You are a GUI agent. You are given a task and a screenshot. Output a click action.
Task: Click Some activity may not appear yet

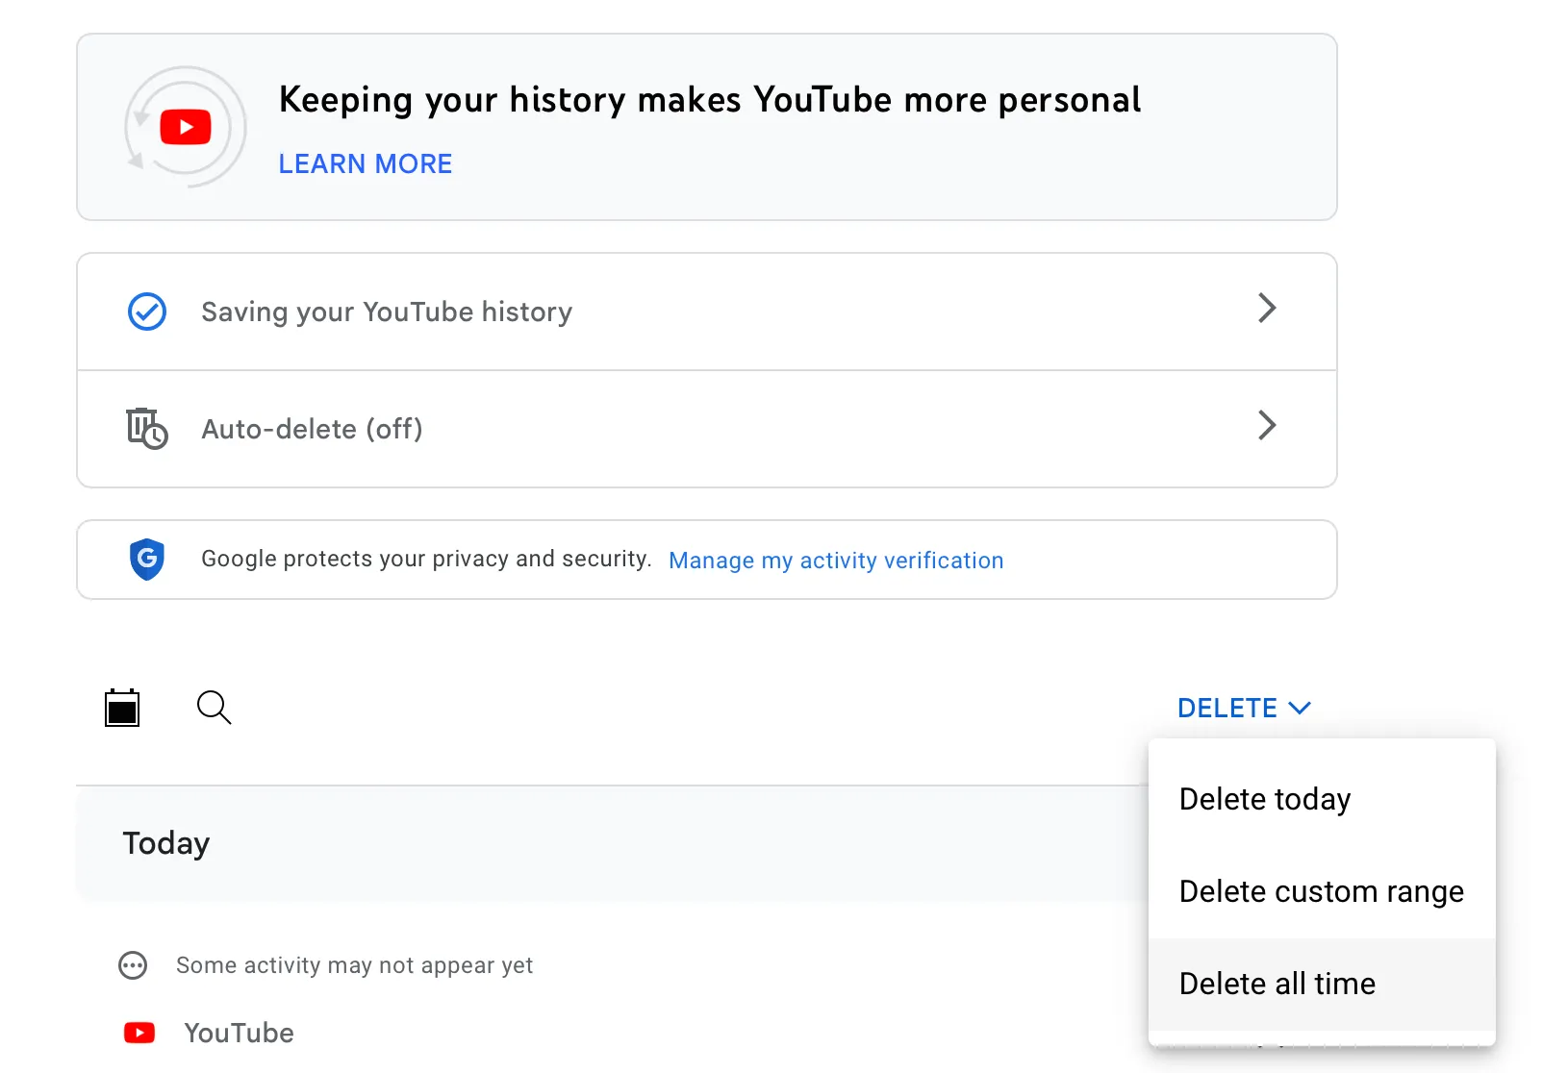pyautogui.click(x=354, y=965)
